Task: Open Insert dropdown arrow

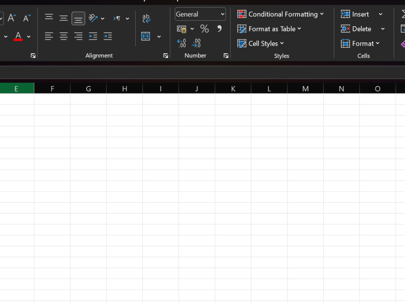Action: tap(380, 14)
